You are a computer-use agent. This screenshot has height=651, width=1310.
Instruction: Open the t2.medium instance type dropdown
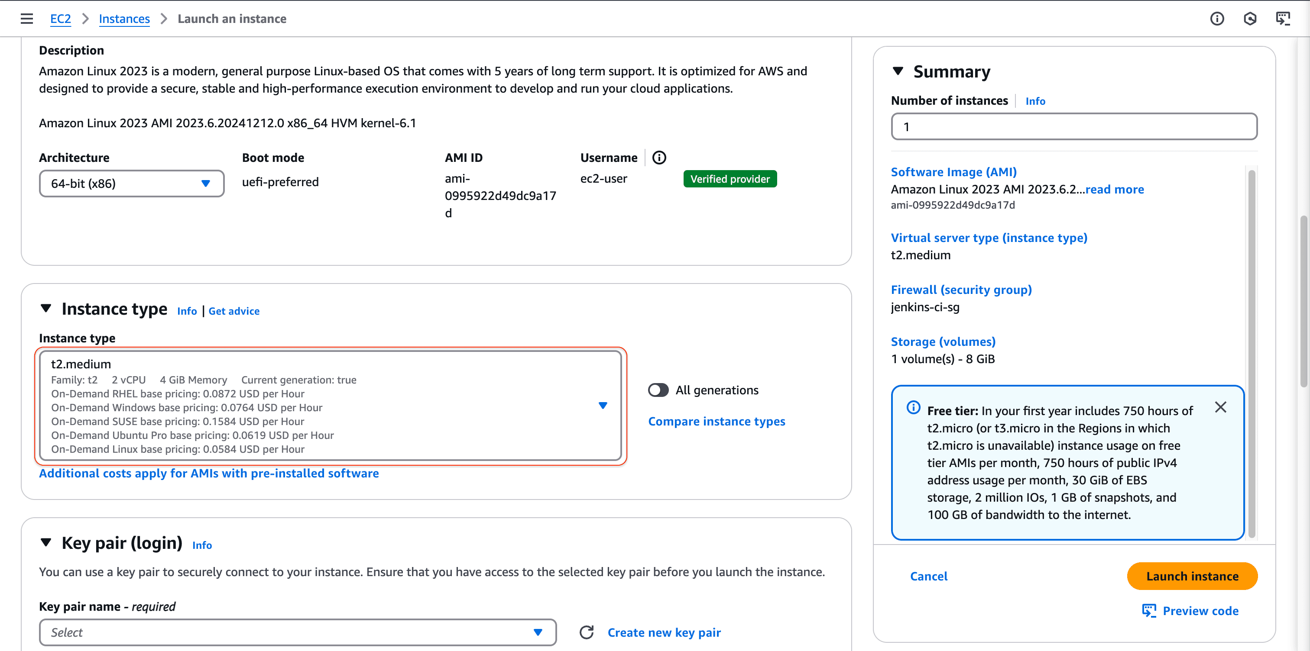331,406
